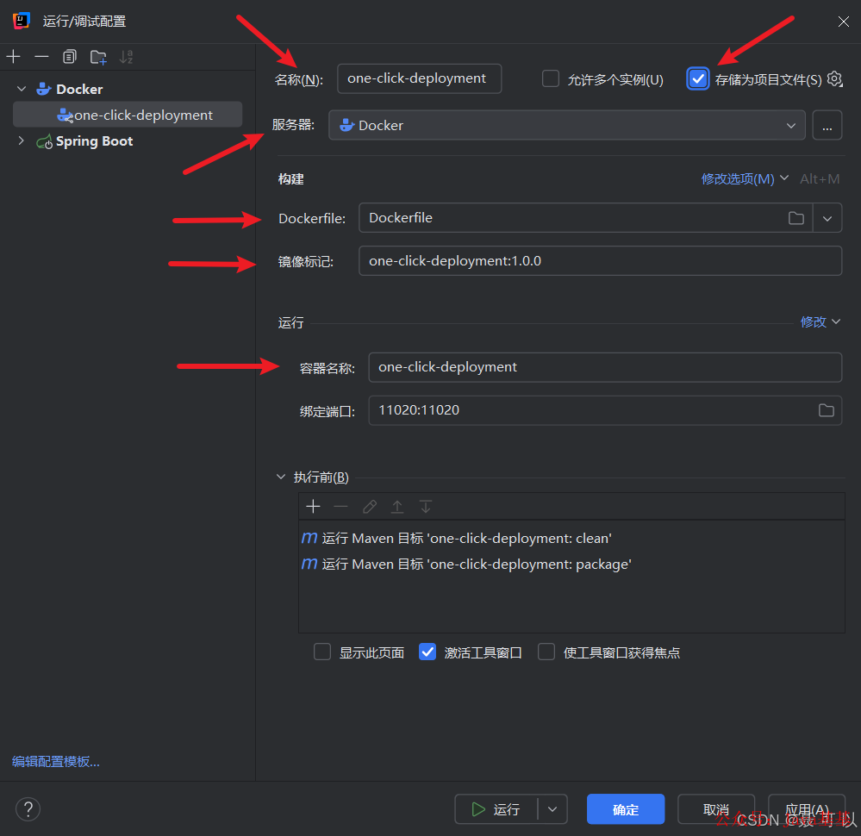
Task: Open the 服务器 Docker dropdown
Action: (x=567, y=125)
